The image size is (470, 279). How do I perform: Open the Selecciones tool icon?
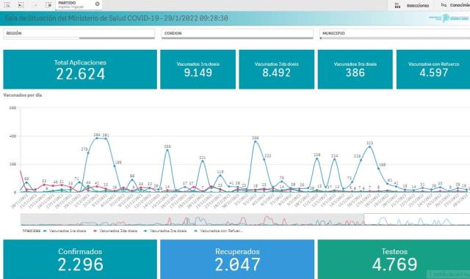pos(397,5)
